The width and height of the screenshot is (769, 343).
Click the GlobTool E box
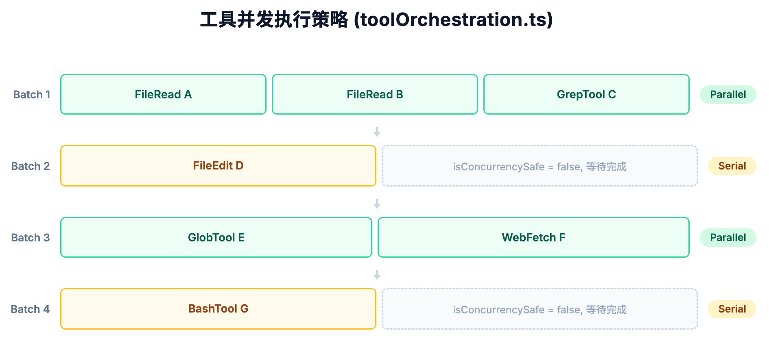[x=216, y=237]
